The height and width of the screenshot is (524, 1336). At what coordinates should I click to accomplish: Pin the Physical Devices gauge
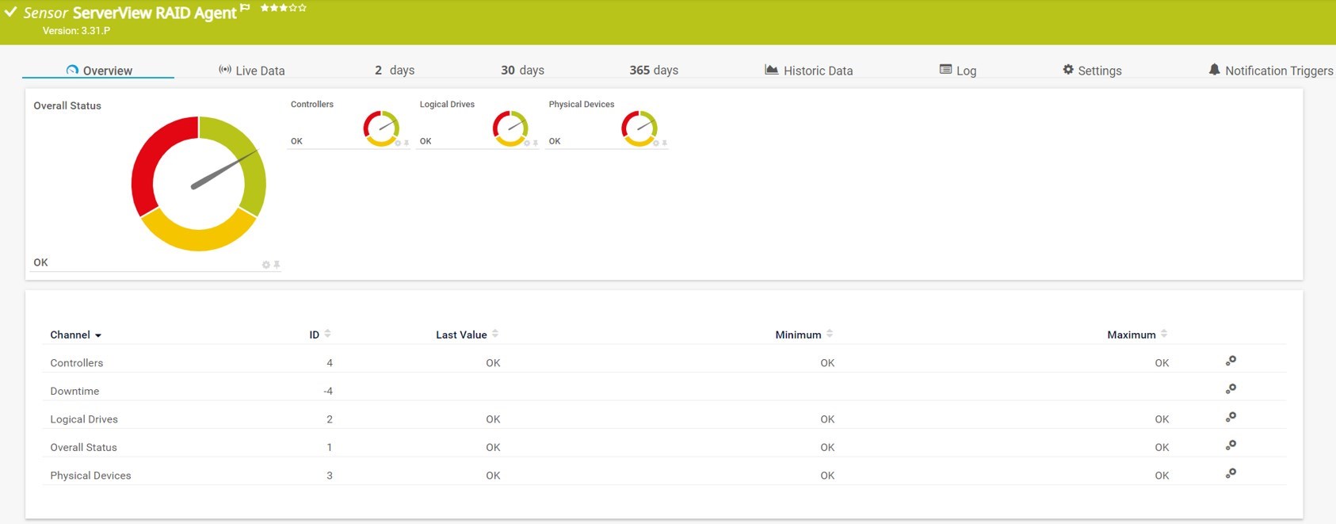pos(665,143)
